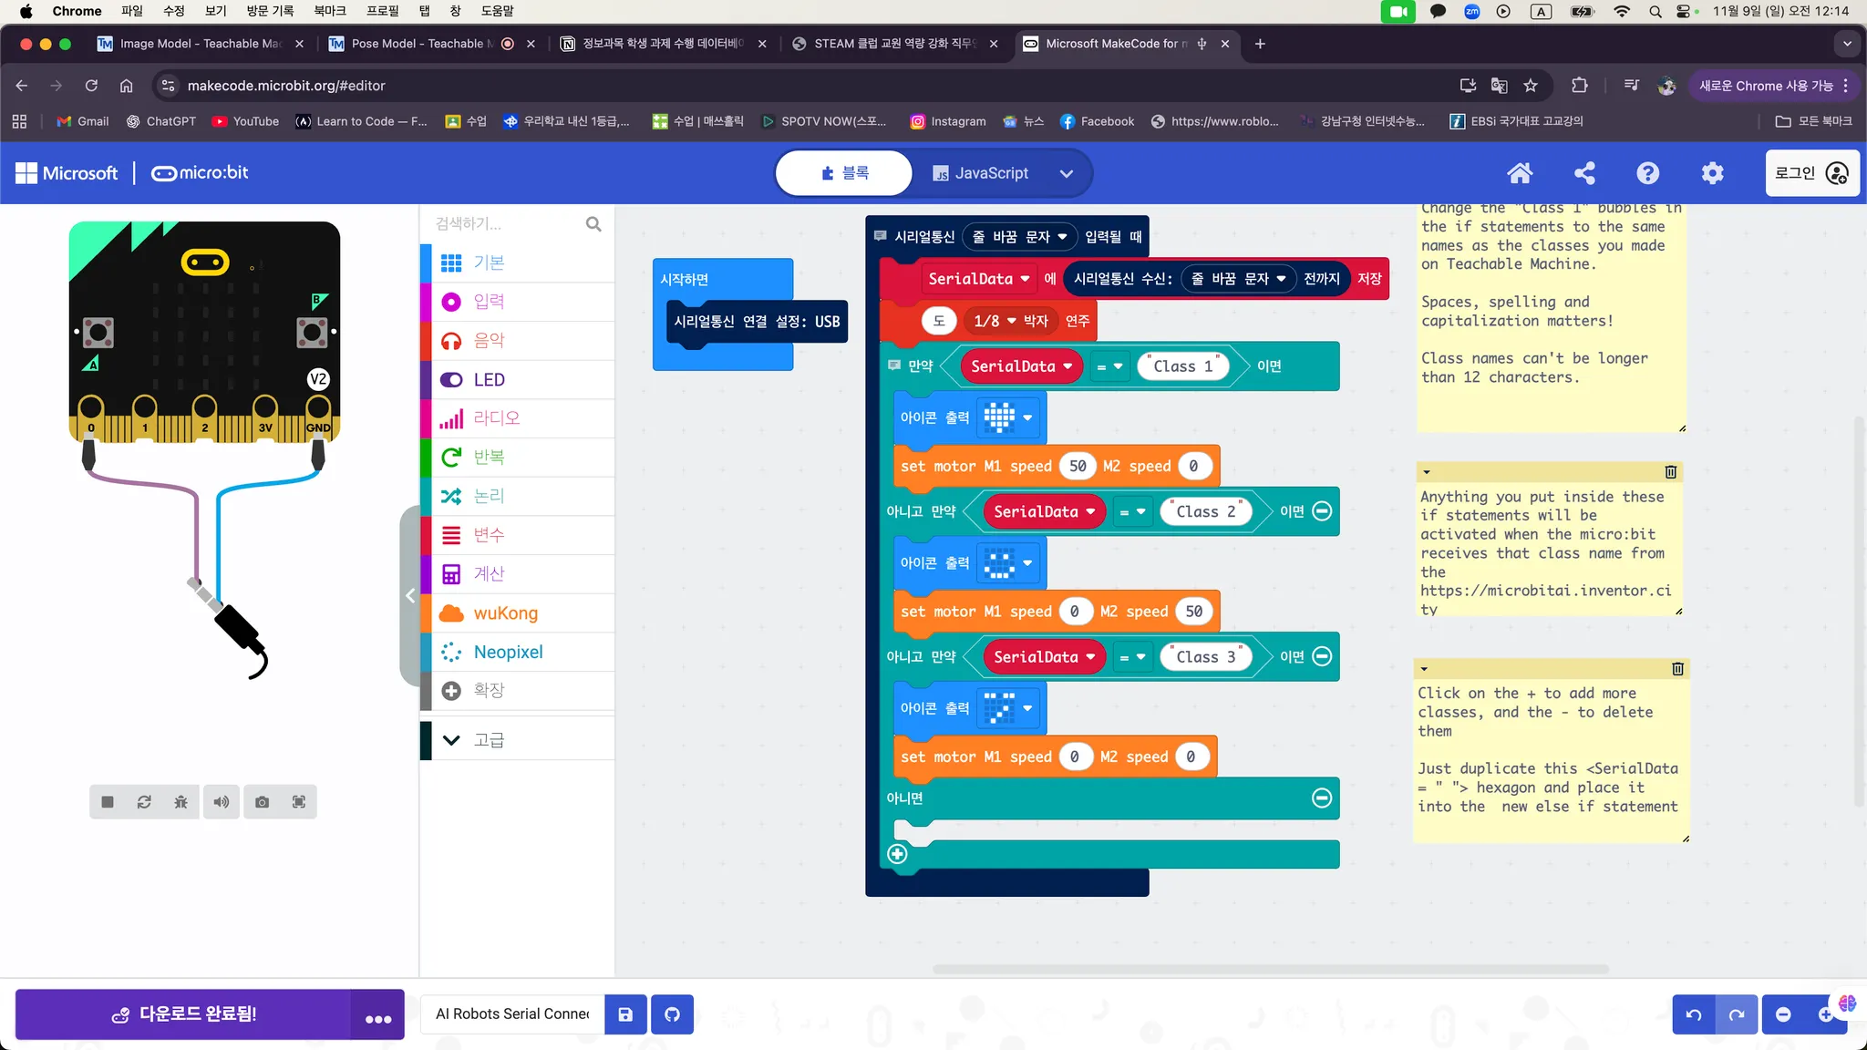Open the 북마크 menu in macOS menu bar
This screenshot has height=1050, width=1867.
tap(329, 11)
